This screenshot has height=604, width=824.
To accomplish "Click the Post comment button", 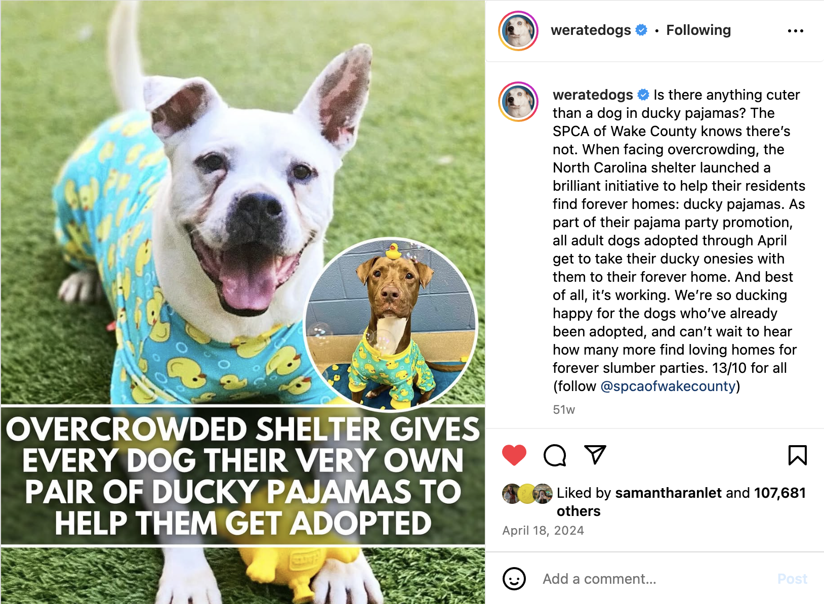I will [792, 579].
